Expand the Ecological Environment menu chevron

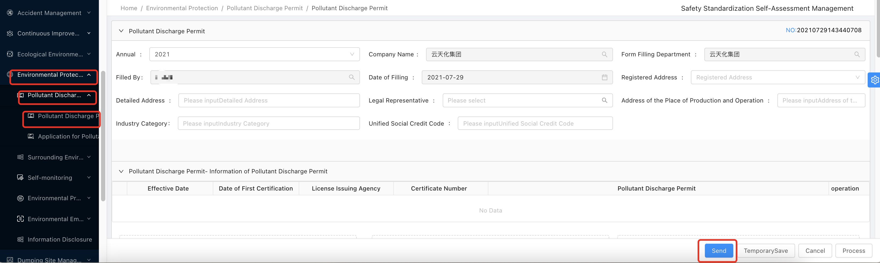(x=89, y=54)
